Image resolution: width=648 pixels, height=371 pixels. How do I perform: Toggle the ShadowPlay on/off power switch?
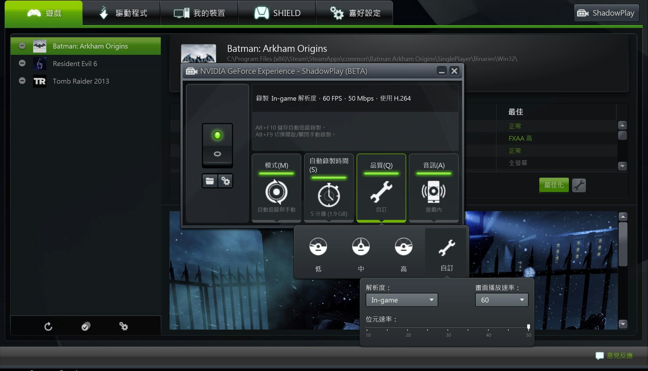tap(217, 145)
